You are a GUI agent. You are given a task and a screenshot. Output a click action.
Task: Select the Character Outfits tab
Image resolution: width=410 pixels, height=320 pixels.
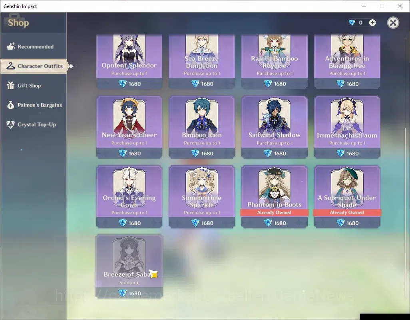coord(34,66)
